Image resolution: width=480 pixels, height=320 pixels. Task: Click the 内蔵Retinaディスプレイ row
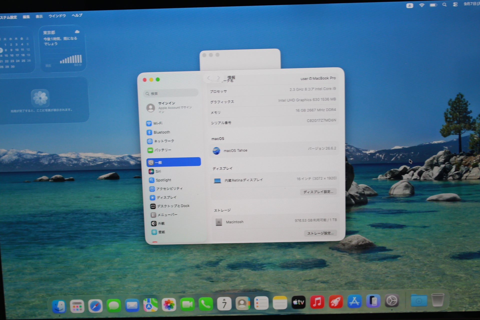point(275,179)
